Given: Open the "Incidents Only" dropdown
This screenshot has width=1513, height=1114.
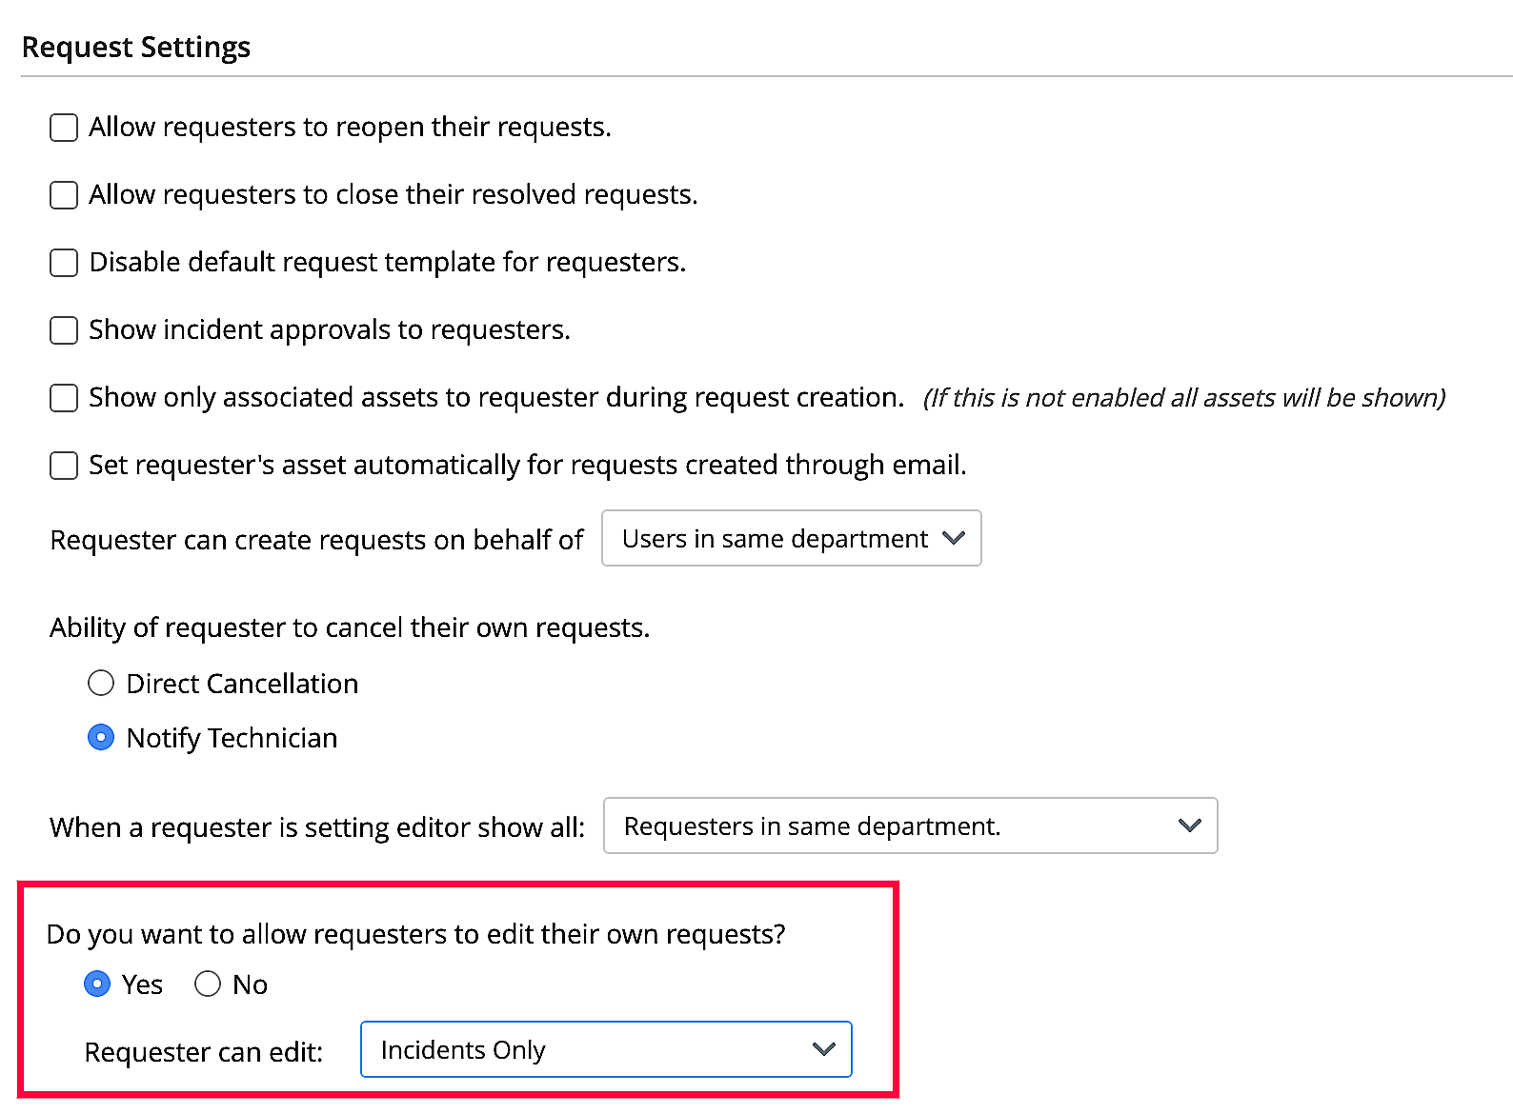Looking at the screenshot, I should coord(606,1049).
